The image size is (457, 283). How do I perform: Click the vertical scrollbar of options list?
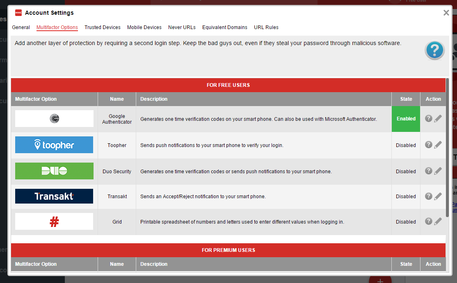[448, 147]
